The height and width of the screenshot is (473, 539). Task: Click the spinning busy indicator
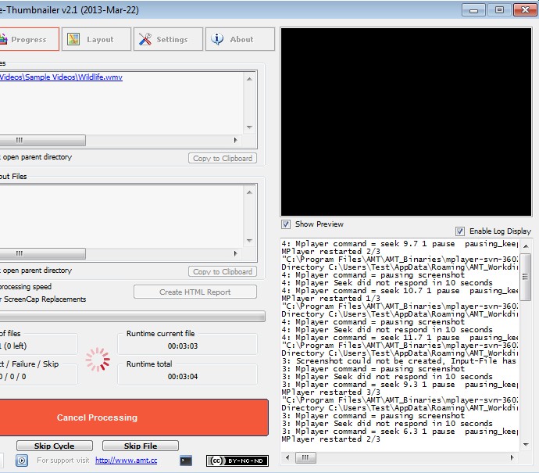tap(98, 360)
